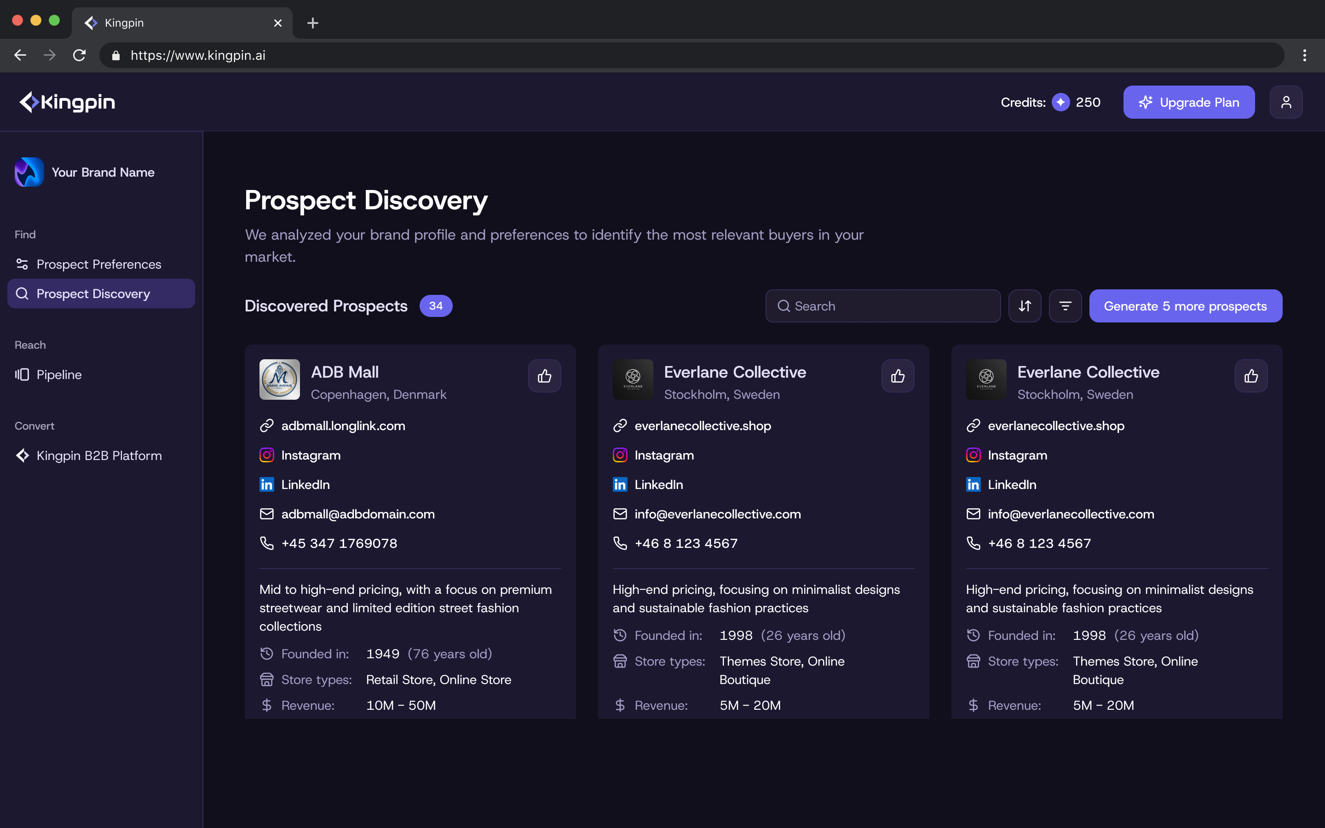1325x828 pixels.
Task: Click the 34 prospects count badge
Action: (436, 305)
